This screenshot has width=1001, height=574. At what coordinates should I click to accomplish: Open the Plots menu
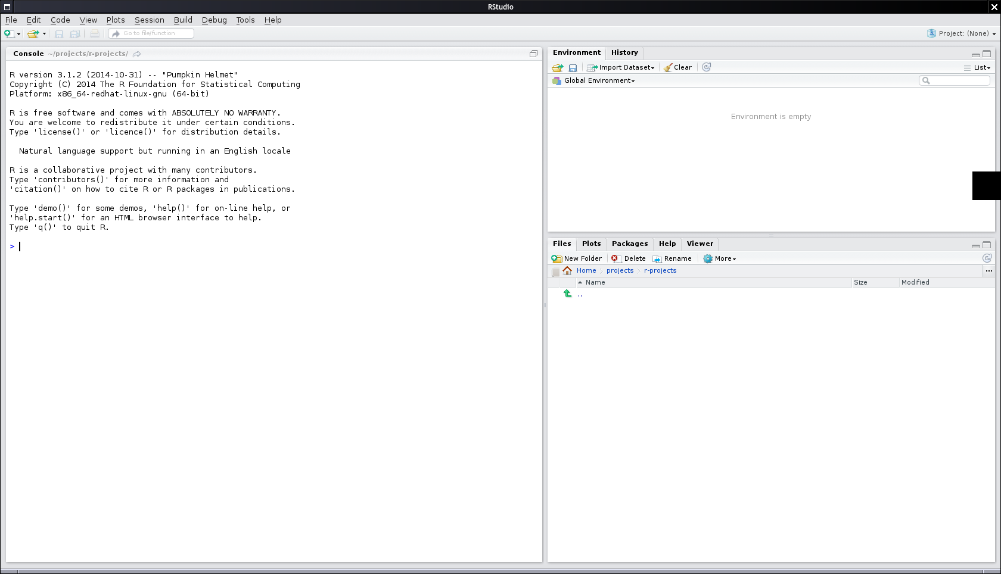pyautogui.click(x=116, y=20)
